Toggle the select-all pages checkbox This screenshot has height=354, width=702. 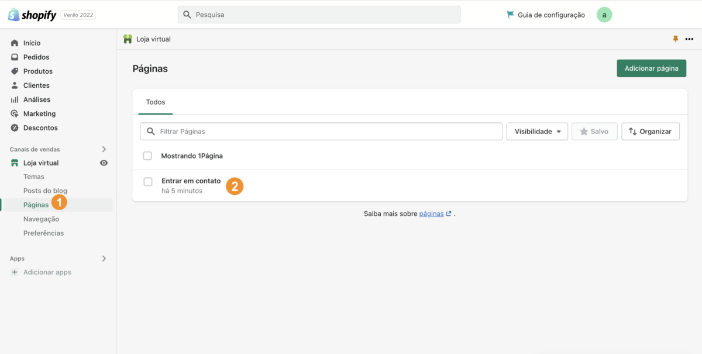pyautogui.click(x=147, y=156)
